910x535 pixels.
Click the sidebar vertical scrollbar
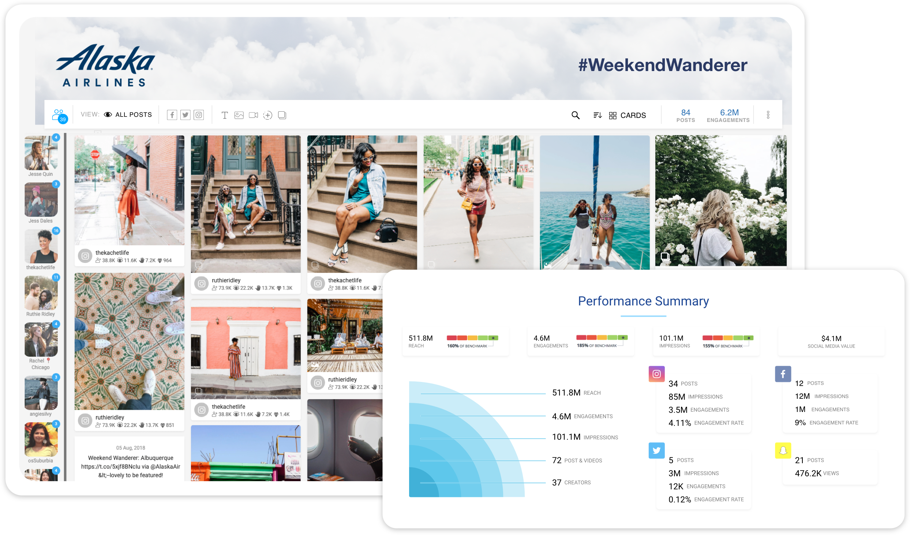click(x=65, y=307)
